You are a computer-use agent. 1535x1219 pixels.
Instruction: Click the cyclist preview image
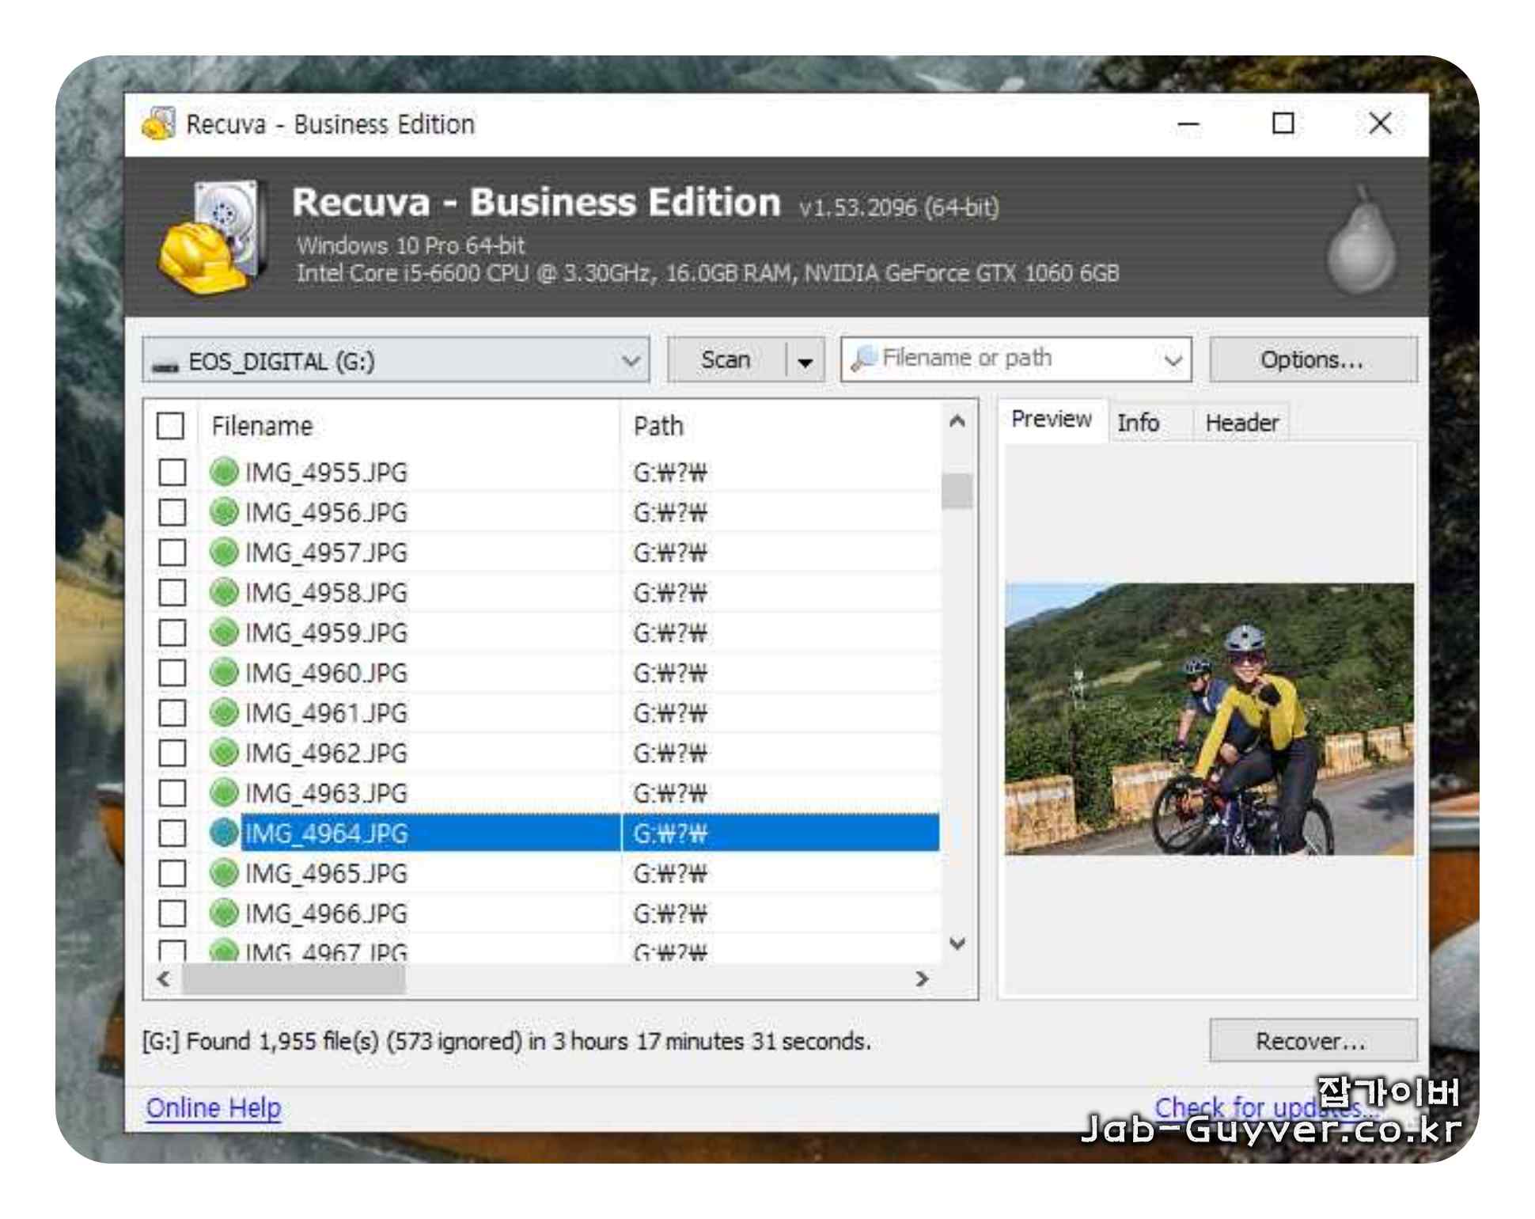click(1208, 719)
